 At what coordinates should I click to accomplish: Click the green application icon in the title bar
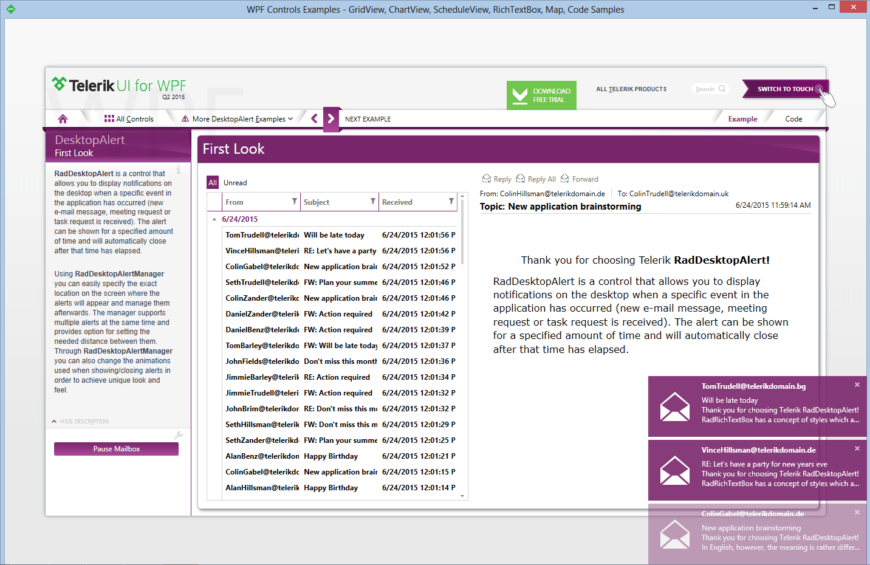[10, 9]
